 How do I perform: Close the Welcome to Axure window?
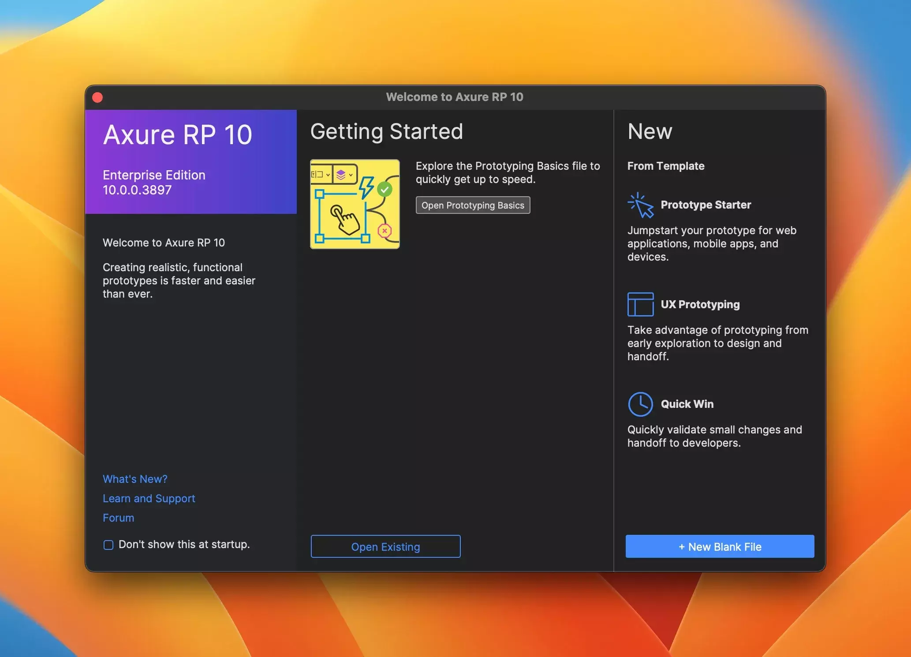coord(97,97)
